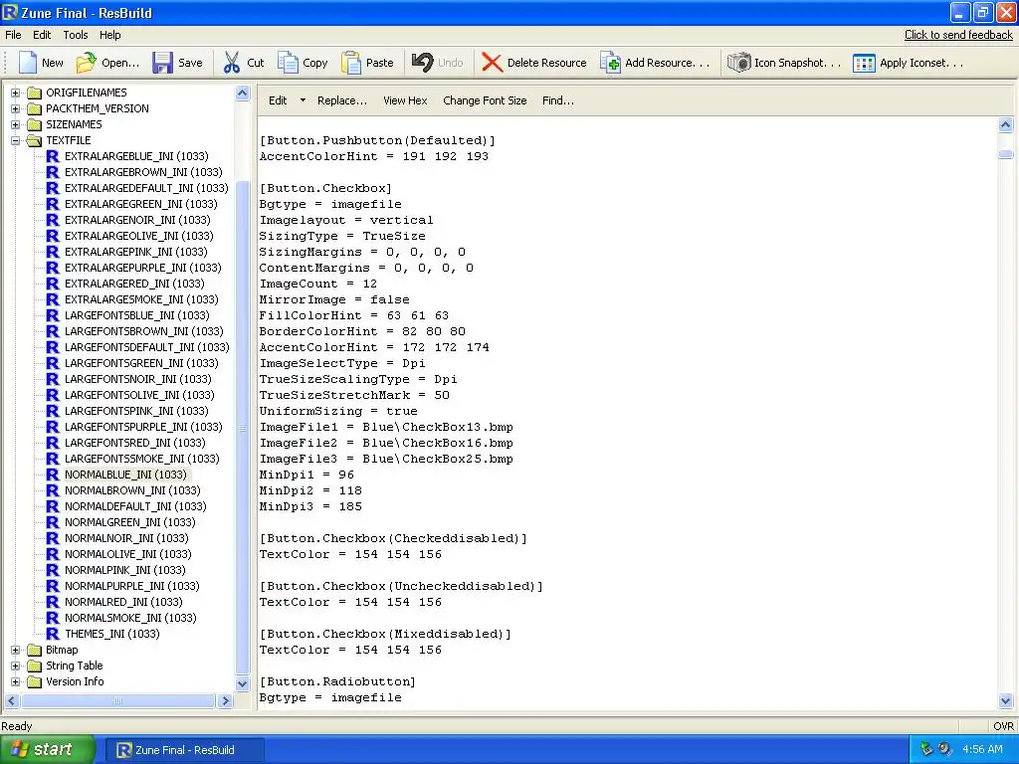Viewport: 1019px width, 764px height.
Task: Open the File menu
Action: click(13, 35)
